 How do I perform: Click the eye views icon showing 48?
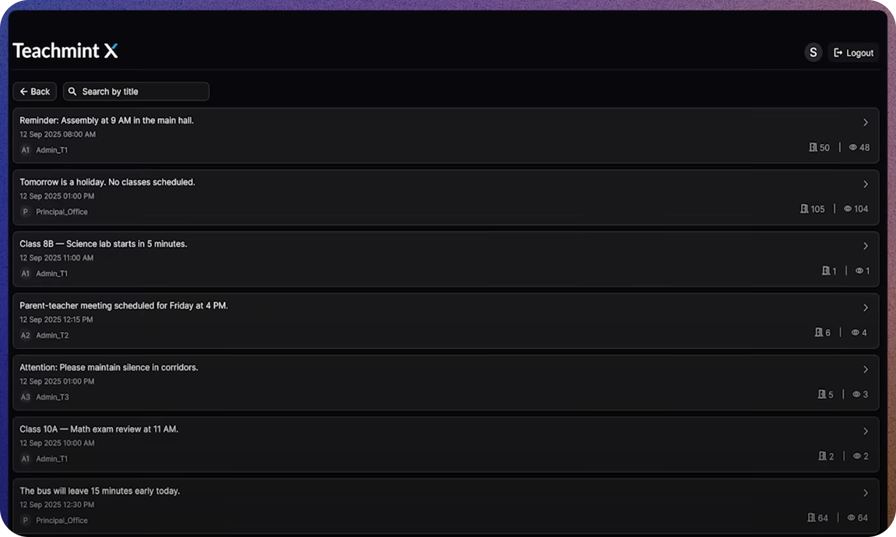pyautogui.click(x=853, y=147)
